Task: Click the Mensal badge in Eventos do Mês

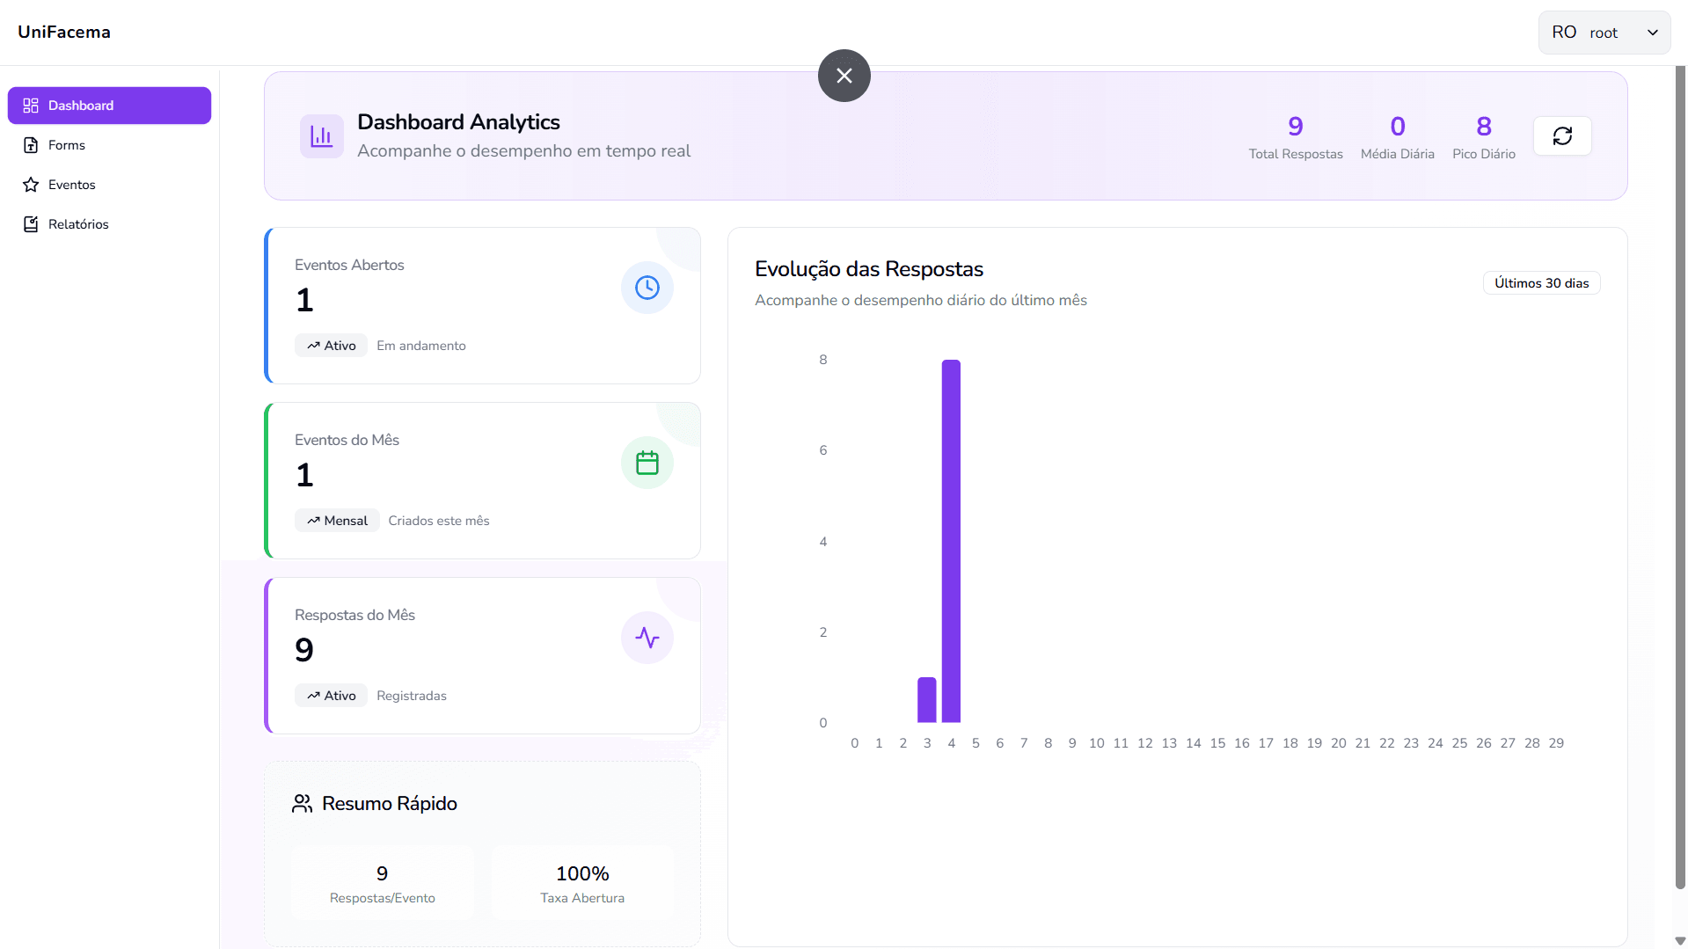Action: click(x=337, y=521)
